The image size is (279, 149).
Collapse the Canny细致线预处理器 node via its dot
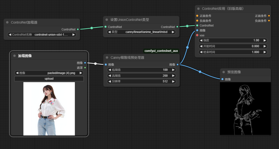pyautogui.click(x=107, y=57)
